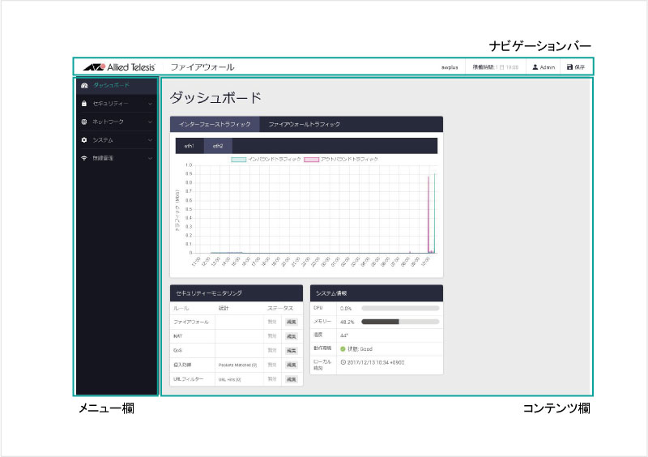Click the system gear icon in sidebar

point(84,140)
